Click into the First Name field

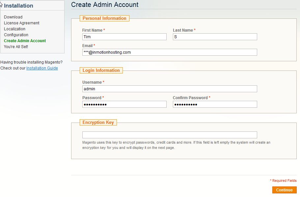tap(124, 37)
